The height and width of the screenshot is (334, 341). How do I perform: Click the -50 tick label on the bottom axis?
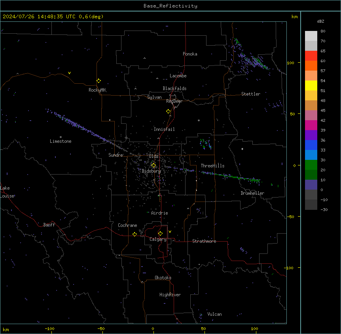pyautogui.click(x=101, y=328)
